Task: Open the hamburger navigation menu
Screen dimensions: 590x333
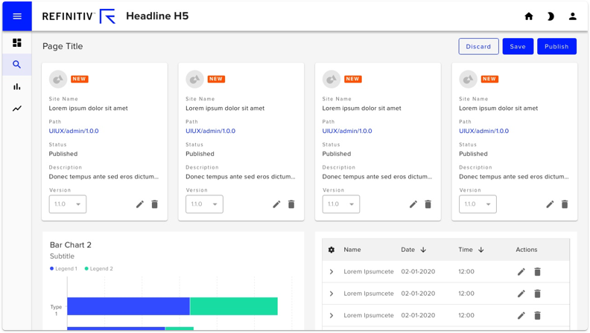Action: click(17, 16)
